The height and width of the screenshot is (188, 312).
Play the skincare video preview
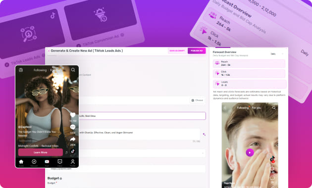pos(250,152)
